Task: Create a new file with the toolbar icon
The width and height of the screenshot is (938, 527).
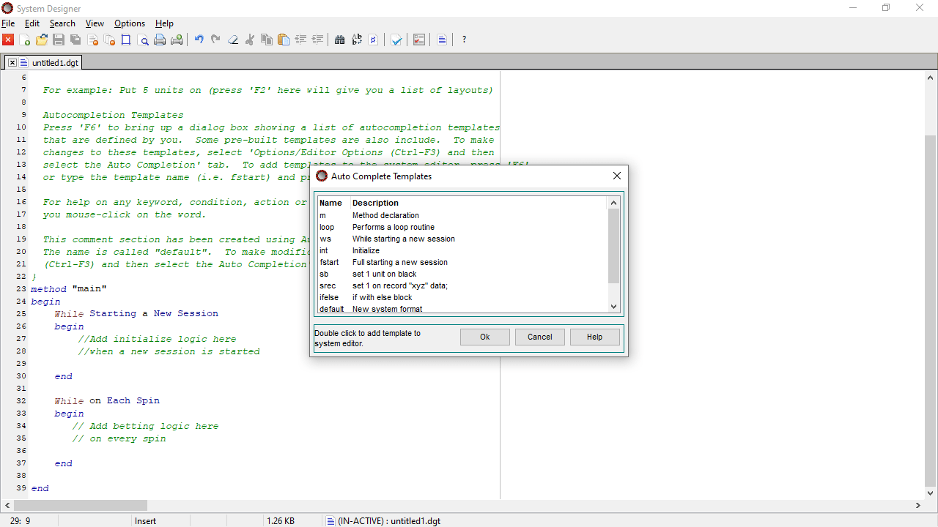Action: (25, 40)
